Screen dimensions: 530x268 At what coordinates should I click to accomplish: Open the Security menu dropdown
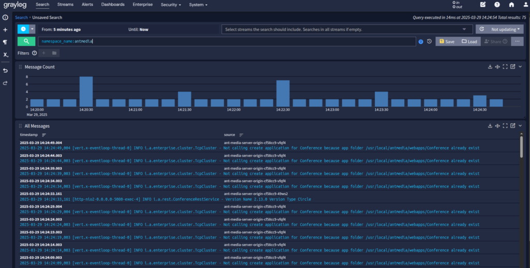pos(171,5)
